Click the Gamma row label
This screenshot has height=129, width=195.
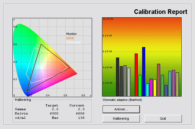pyautogui.click(x=20, y=109)
